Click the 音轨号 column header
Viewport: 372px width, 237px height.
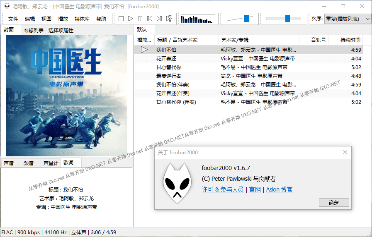314,40
